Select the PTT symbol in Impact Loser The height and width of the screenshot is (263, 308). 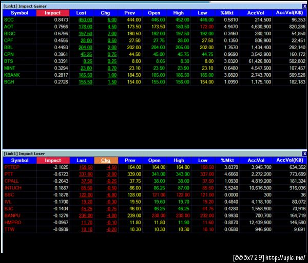tap(9, 174)
